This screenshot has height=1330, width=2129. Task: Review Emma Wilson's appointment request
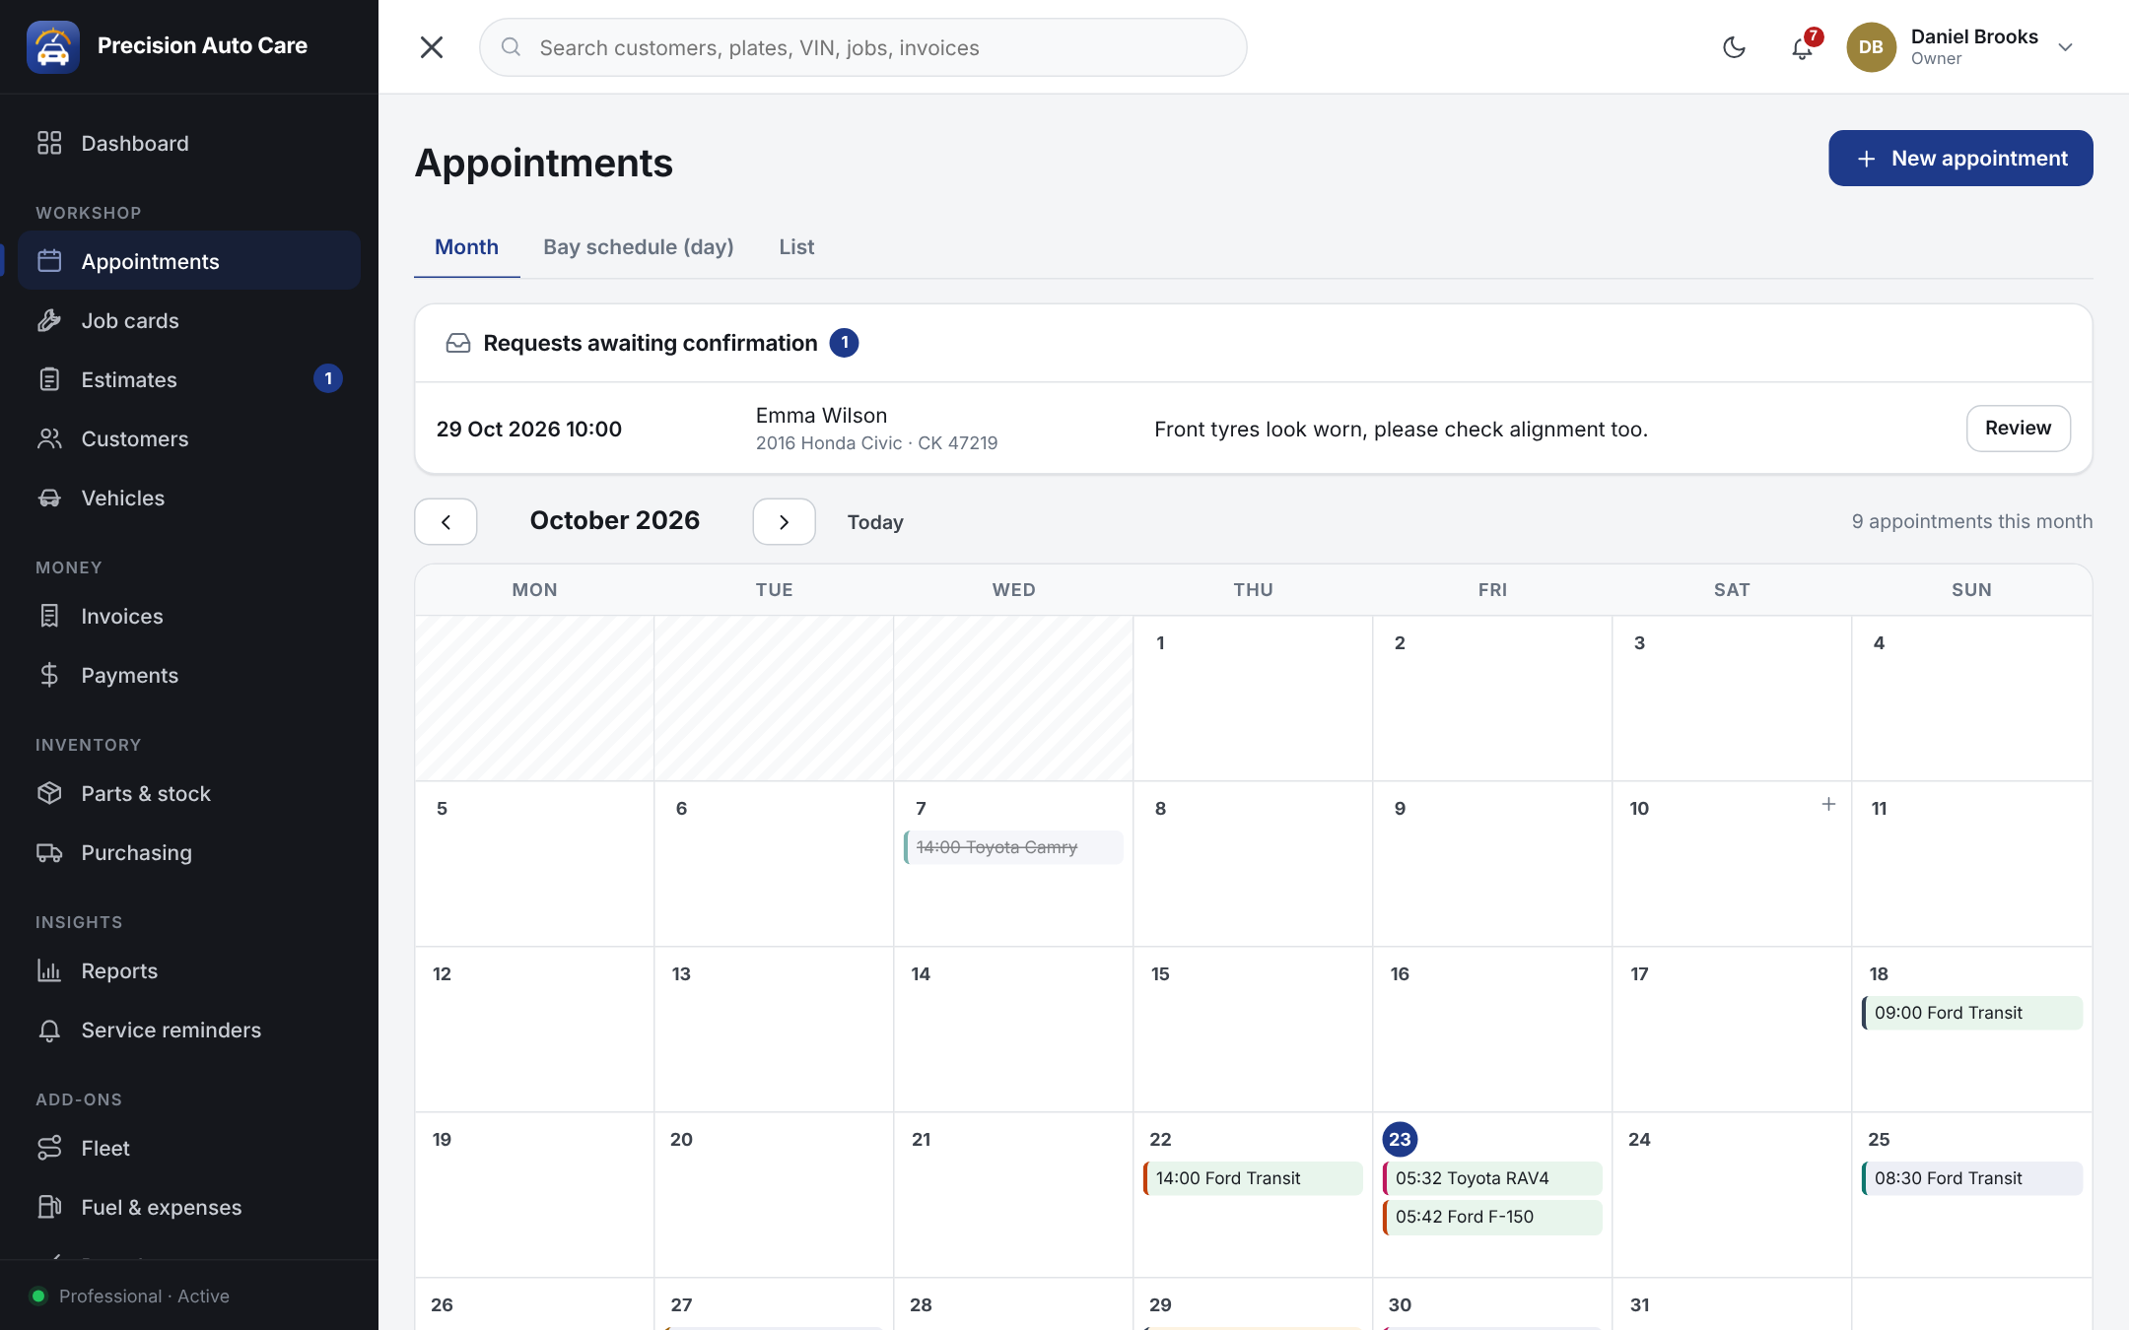[2019, 429]
